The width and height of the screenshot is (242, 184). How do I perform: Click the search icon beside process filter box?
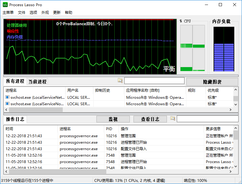(120, 81)
